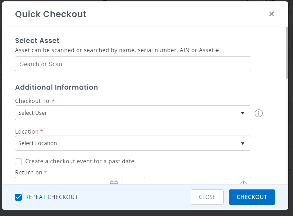Click the Checkout To field label
Viewport: 293px width, 216px height.
coord(32,101)
